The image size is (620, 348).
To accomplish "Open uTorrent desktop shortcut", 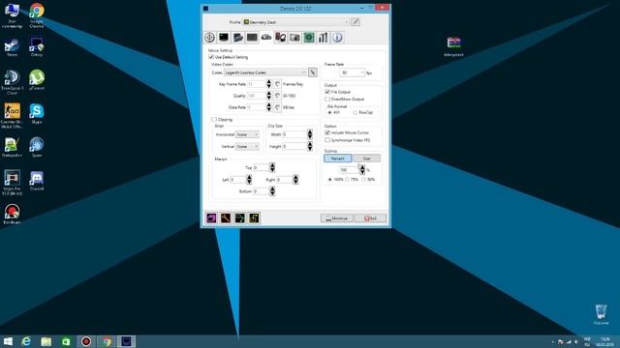I will (x=37, y=80).
